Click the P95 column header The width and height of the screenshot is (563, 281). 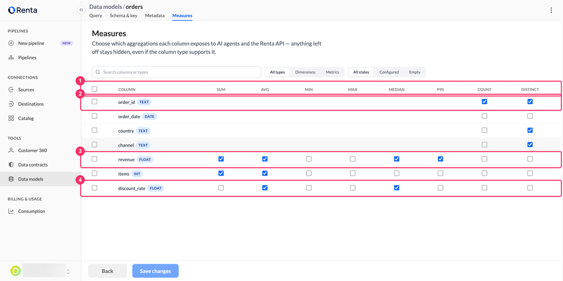[440, 89]
